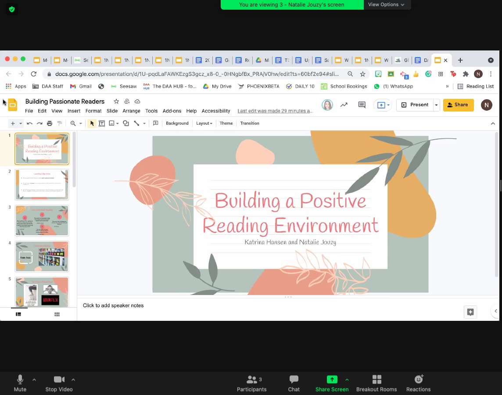Select slide 4 thumbnail with bookshelf
502x395 pixels.
(42, 256)
